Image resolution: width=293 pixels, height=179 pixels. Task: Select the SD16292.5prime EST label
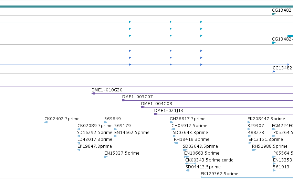point(95,133)
